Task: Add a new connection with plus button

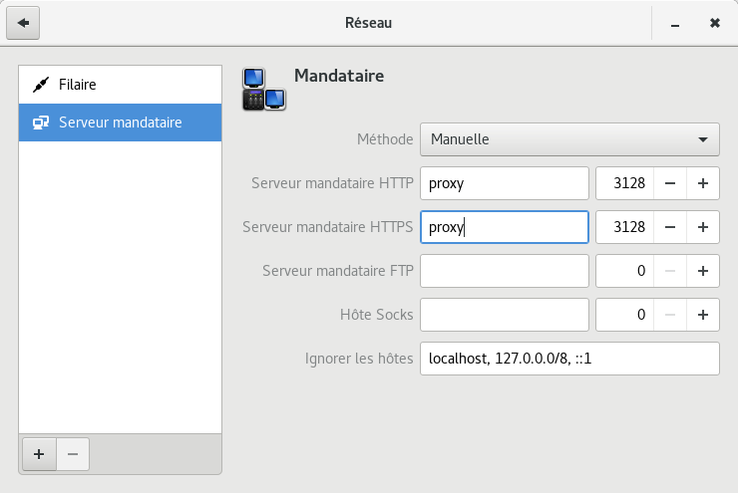Action: point(39,454)
